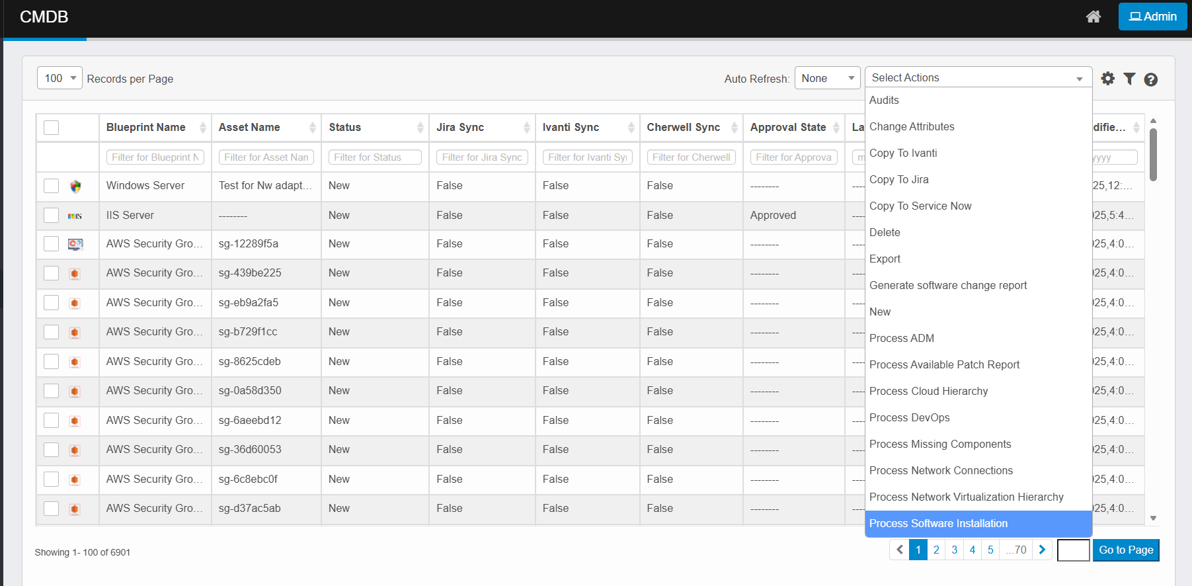Click the Go to Page button

1125,550
